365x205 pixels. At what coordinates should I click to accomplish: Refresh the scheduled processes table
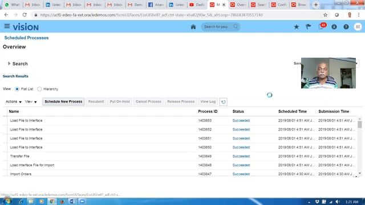click(x=223, y=102)
